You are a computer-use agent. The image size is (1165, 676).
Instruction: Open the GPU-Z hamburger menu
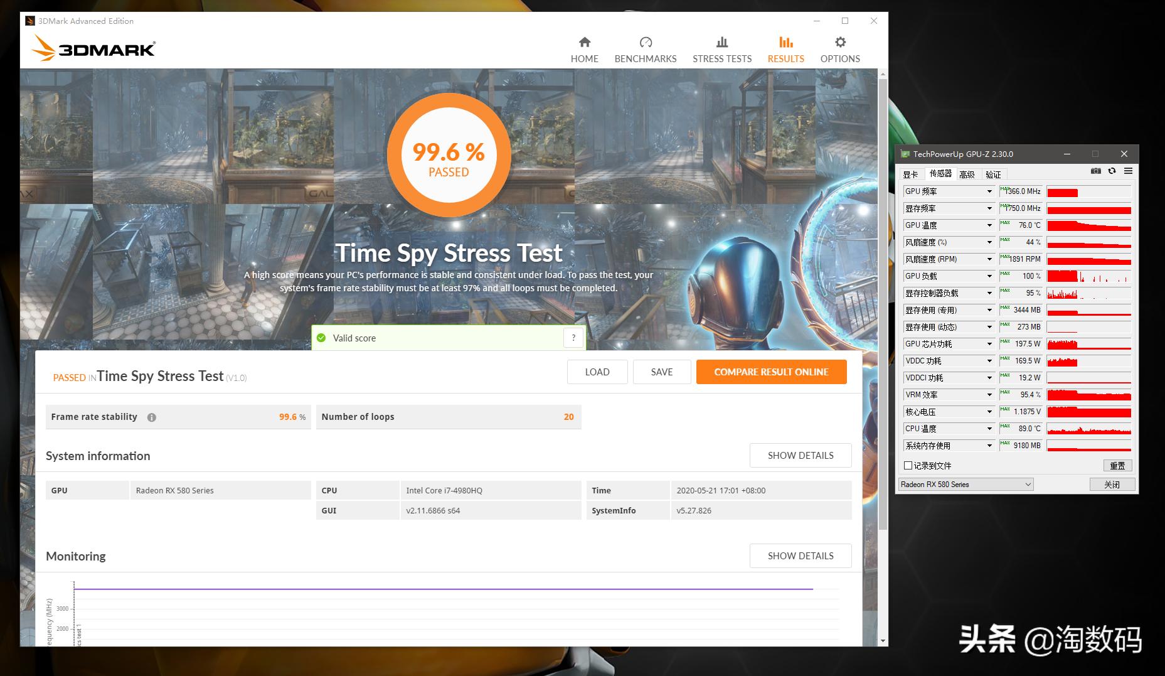(1128, 171)
